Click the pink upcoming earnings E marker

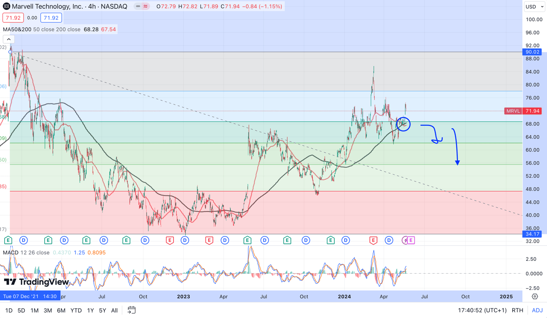click(x=411, y=240)
